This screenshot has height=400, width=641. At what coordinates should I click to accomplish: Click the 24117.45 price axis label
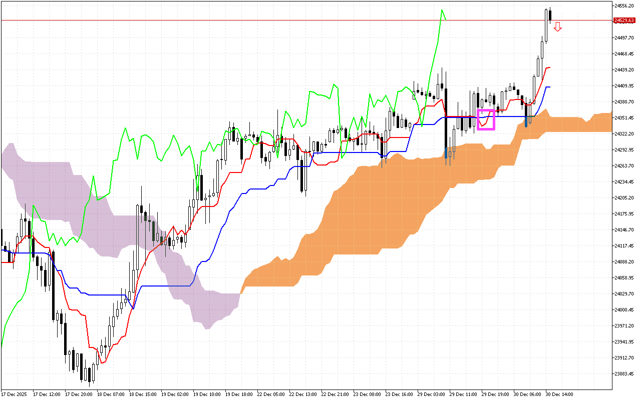pos(624,245)
